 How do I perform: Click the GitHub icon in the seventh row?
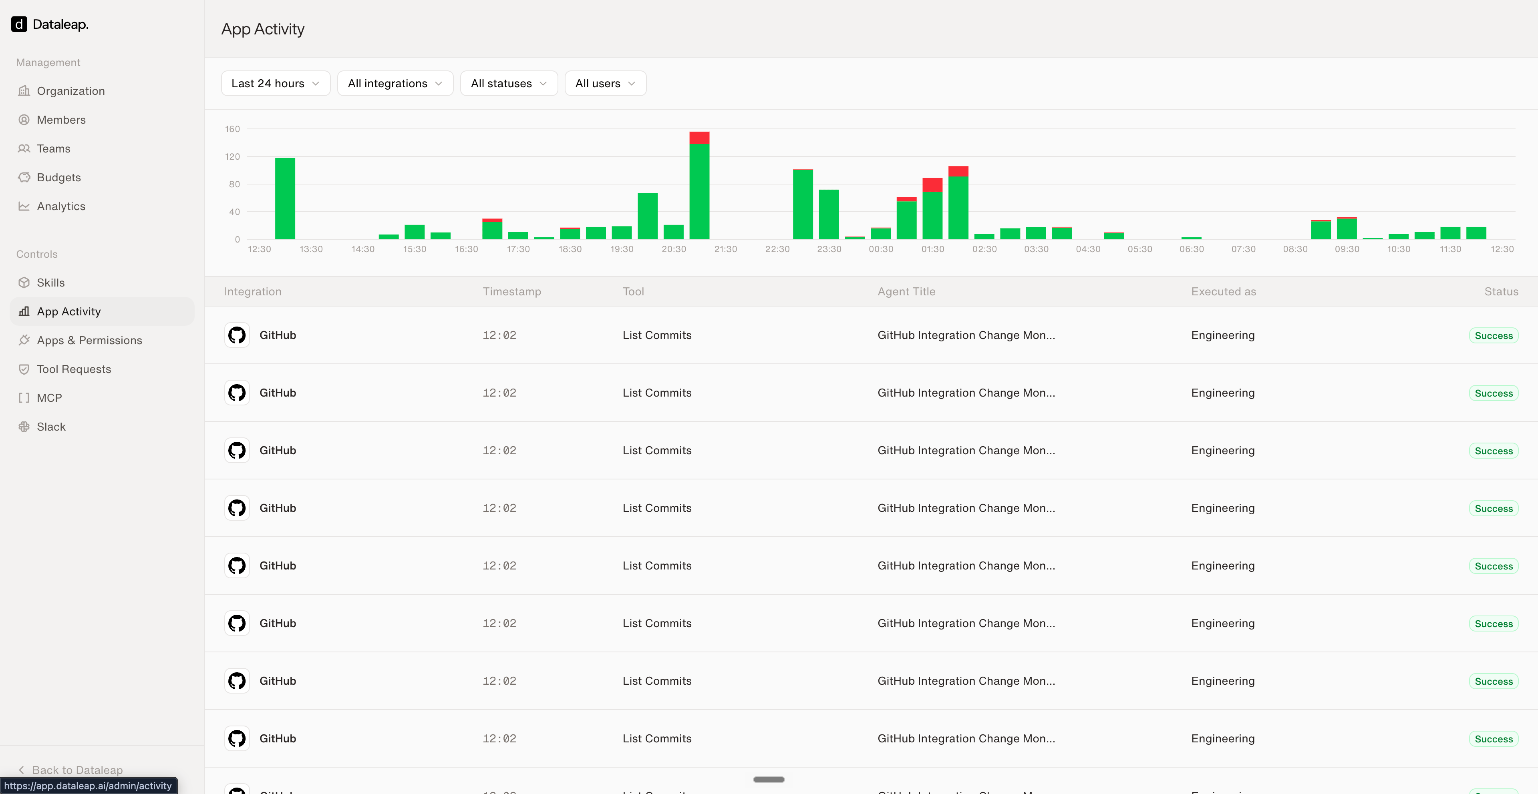click(x=237, y=681)
